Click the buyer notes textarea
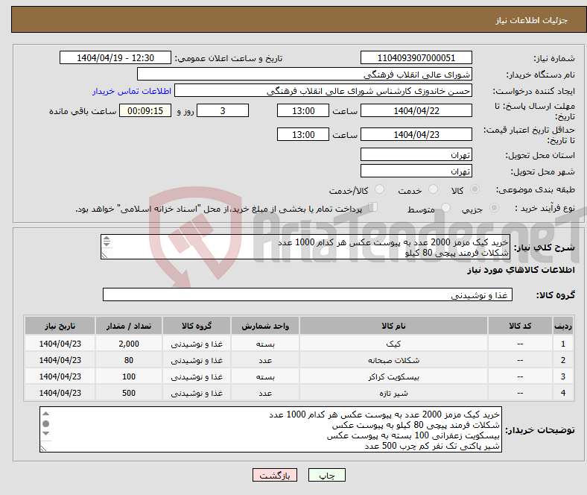Image resolution: width=587 pixels, height=495 pixels. point(270,429)
